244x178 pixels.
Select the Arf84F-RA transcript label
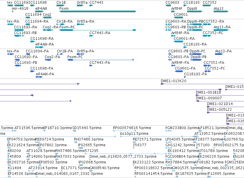180,33
